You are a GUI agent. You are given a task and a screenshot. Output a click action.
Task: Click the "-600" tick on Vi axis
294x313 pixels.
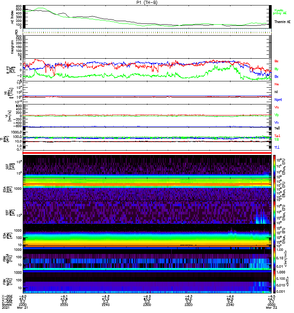[17, 126]
